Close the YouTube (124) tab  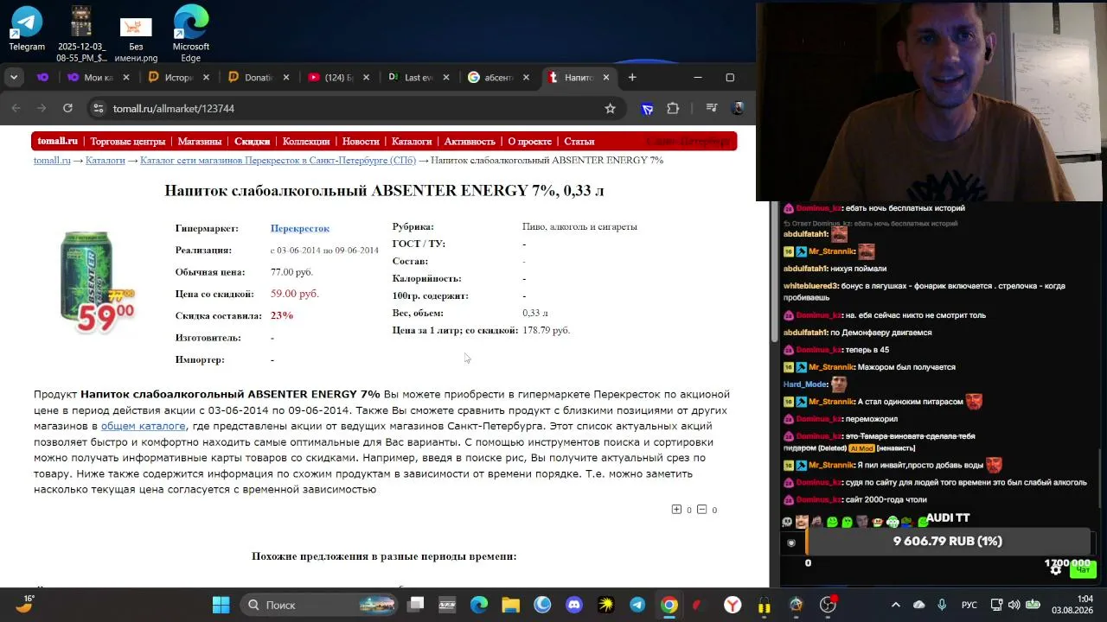pyautogui.click(x=366, y=77)
